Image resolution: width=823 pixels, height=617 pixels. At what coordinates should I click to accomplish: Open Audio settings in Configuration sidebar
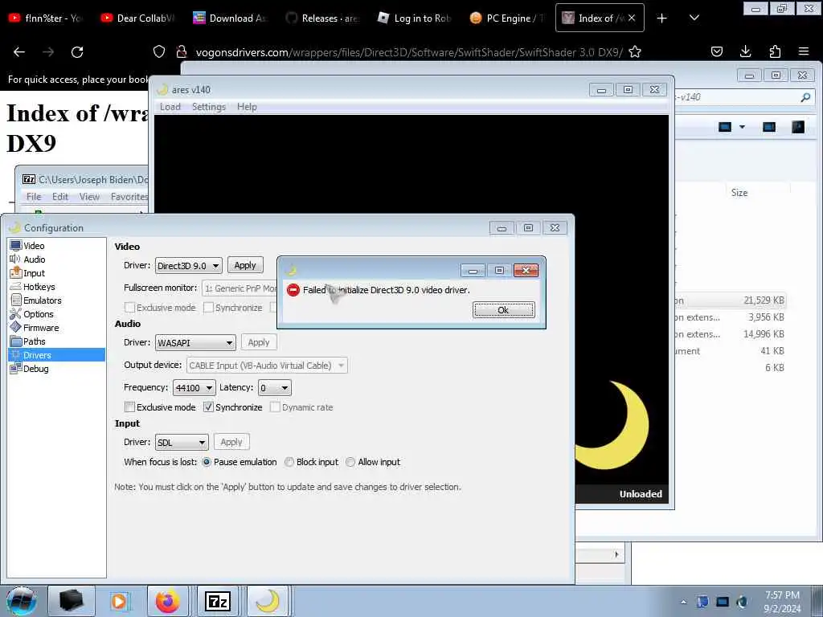tap(34, 259)
